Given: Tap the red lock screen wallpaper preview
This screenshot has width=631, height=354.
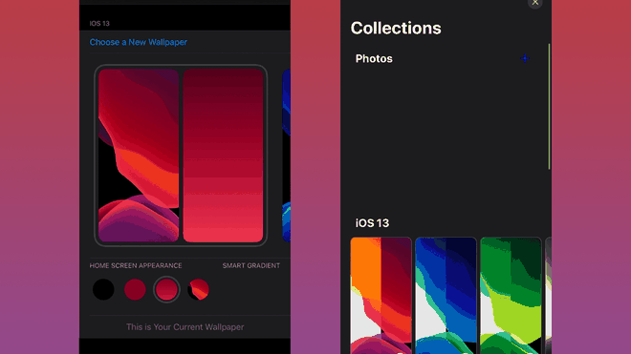Looking at the screenshot, I should (x=139, y=156).
